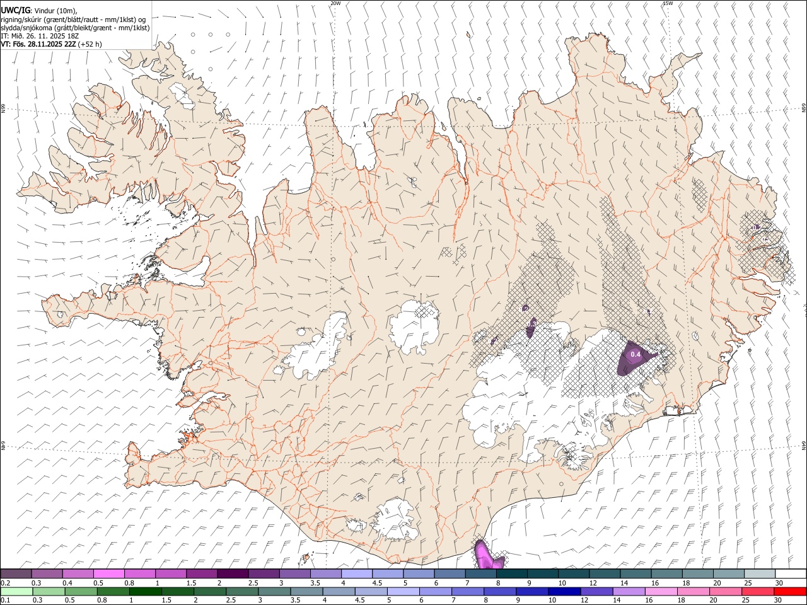Click the deep blue swatch at 10 in the lower legend
Viewport: 807px width, 605px height.
[x=564, y=591]
